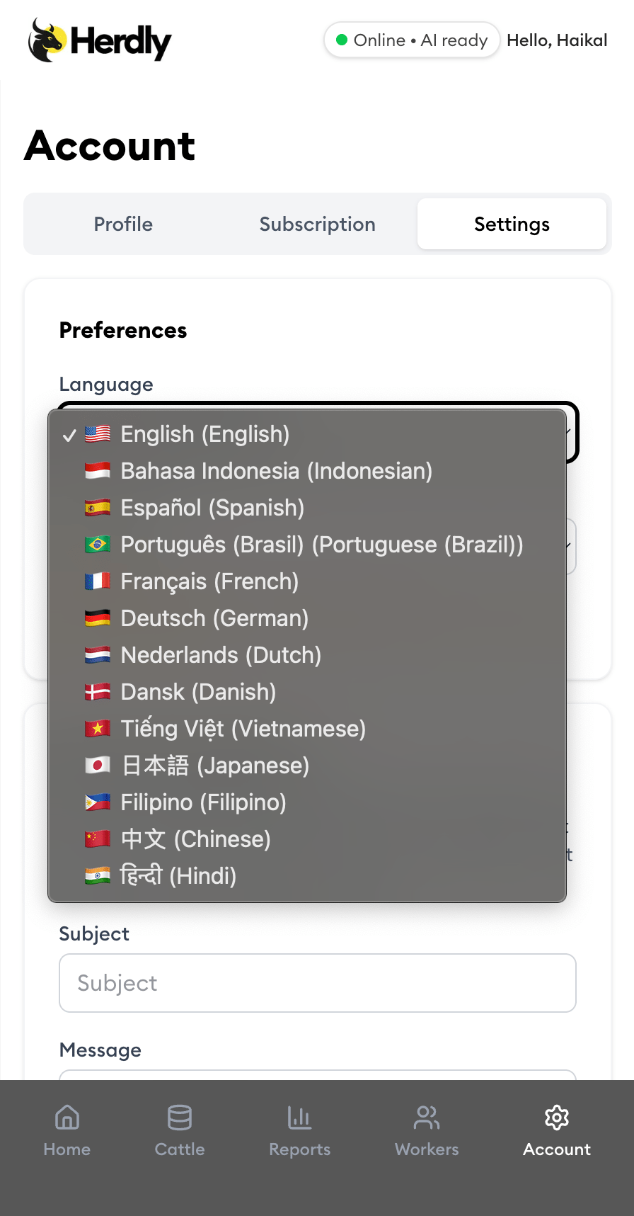Select Filipino (Filipino) language option
Screen dimensions: 634x1216
[x=203, y=802]
